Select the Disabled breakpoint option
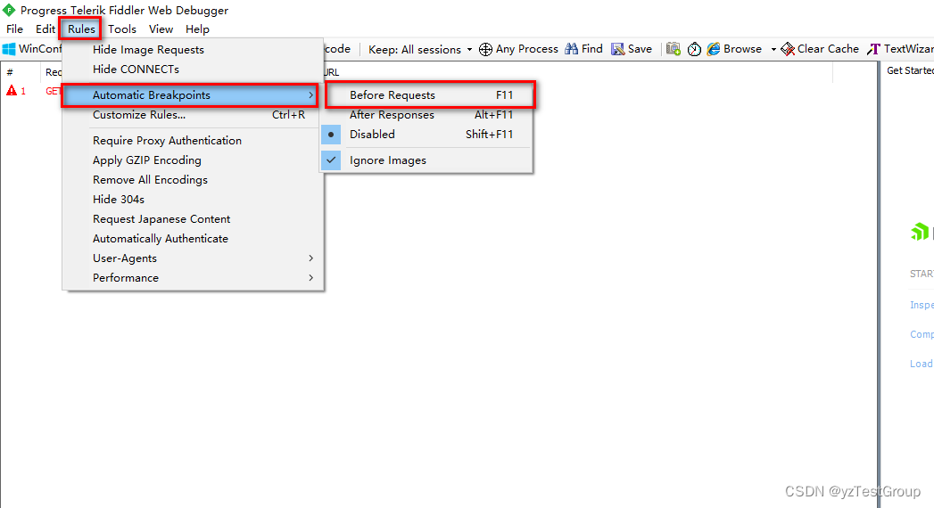This screenshot has height=508, width=934. (426, 135)
